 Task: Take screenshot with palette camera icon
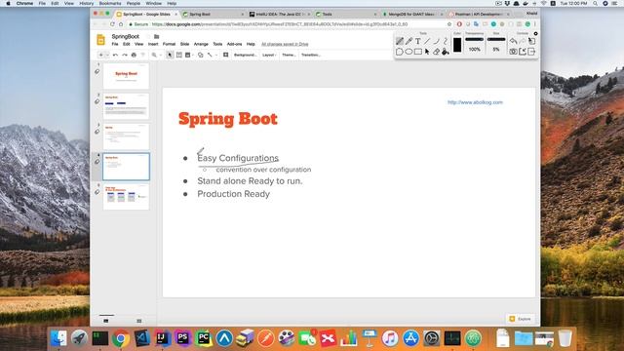click(x=514, y=52)
